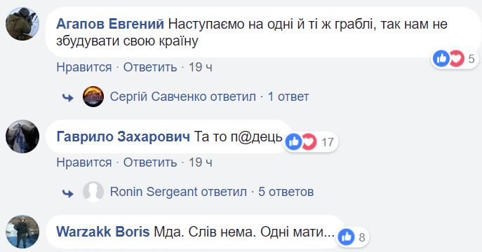Open Гаврило Захарович profile avatar

tap(22, 136)
